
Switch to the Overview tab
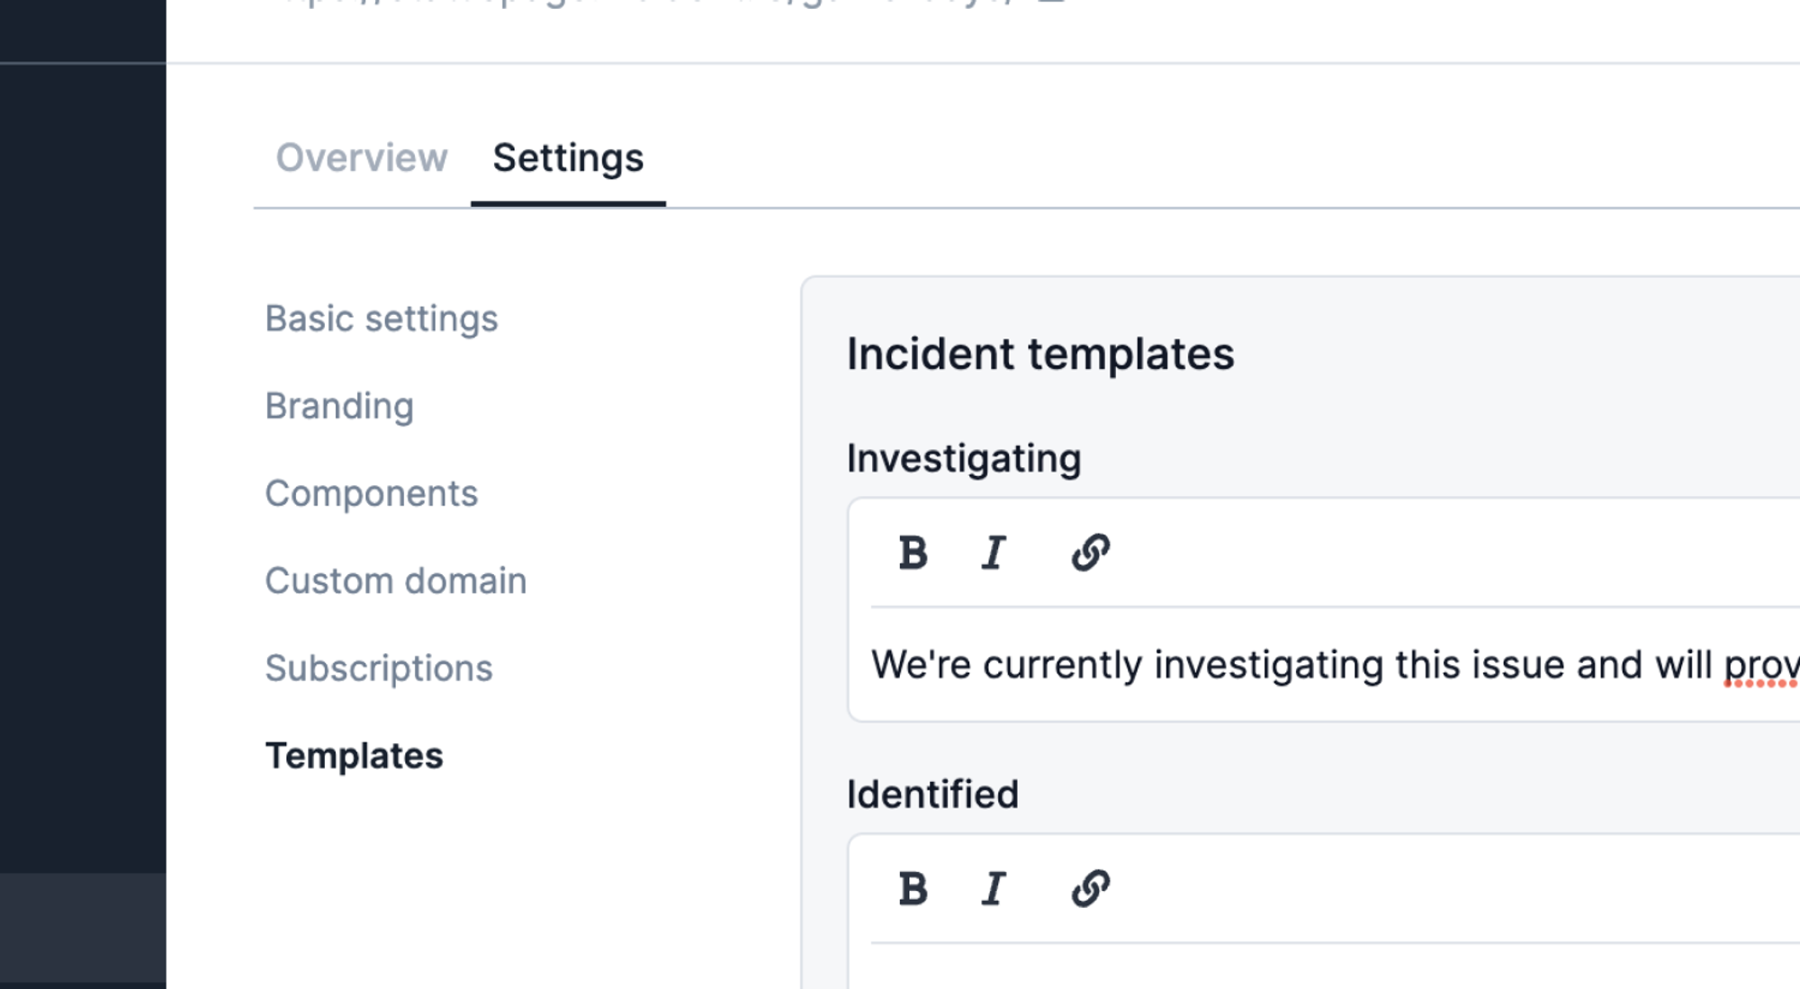(x=361, y=158)
